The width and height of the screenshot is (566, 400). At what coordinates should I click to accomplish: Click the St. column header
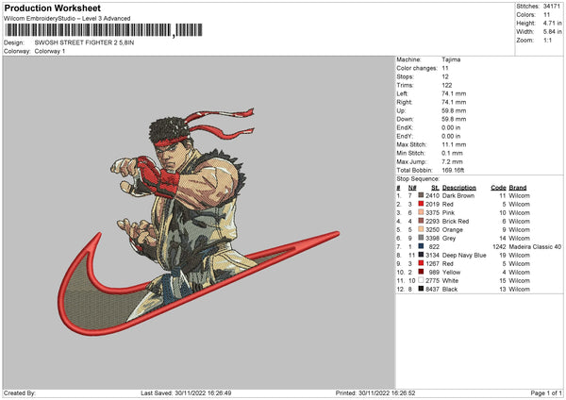point(435,188)
